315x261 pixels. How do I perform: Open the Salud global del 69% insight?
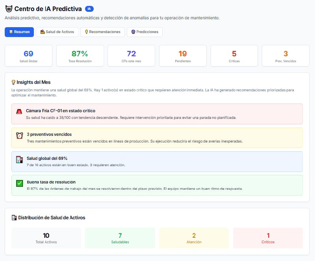(157, 161)
